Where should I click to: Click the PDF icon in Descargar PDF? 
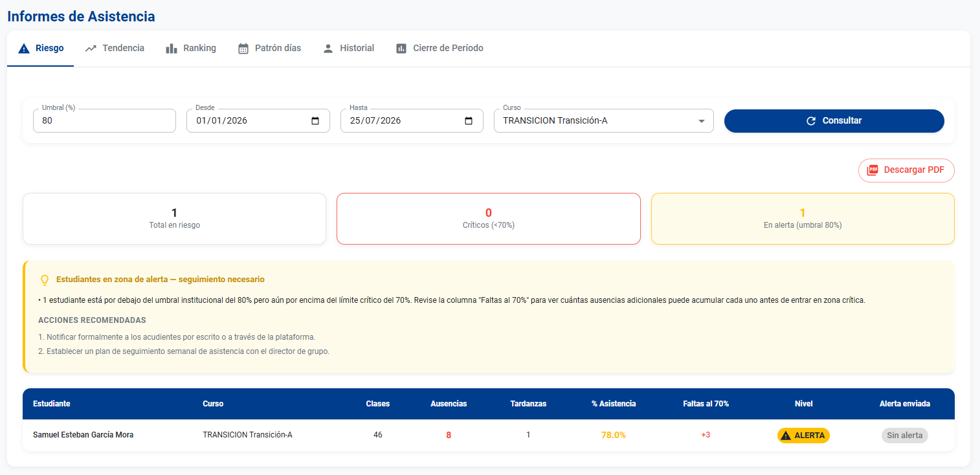click(873, 170)
